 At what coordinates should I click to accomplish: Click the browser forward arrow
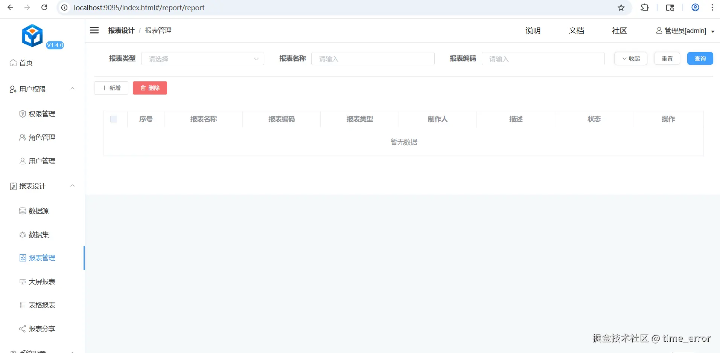(x=27, y=8)
